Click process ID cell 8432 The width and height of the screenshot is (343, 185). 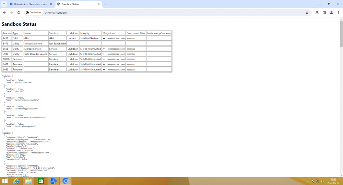click(x=7, y=38)
